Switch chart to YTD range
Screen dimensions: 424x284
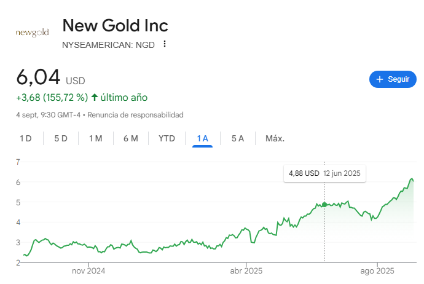click(x=167, y=138)
